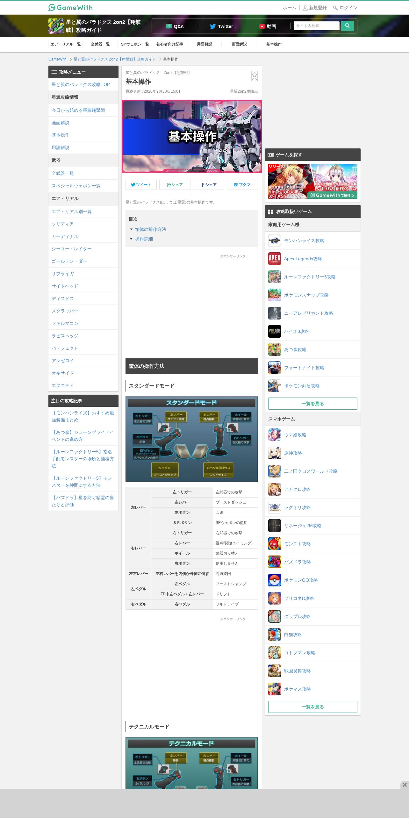
Task: Open the 新規登録 link
Action: [315, 8]
